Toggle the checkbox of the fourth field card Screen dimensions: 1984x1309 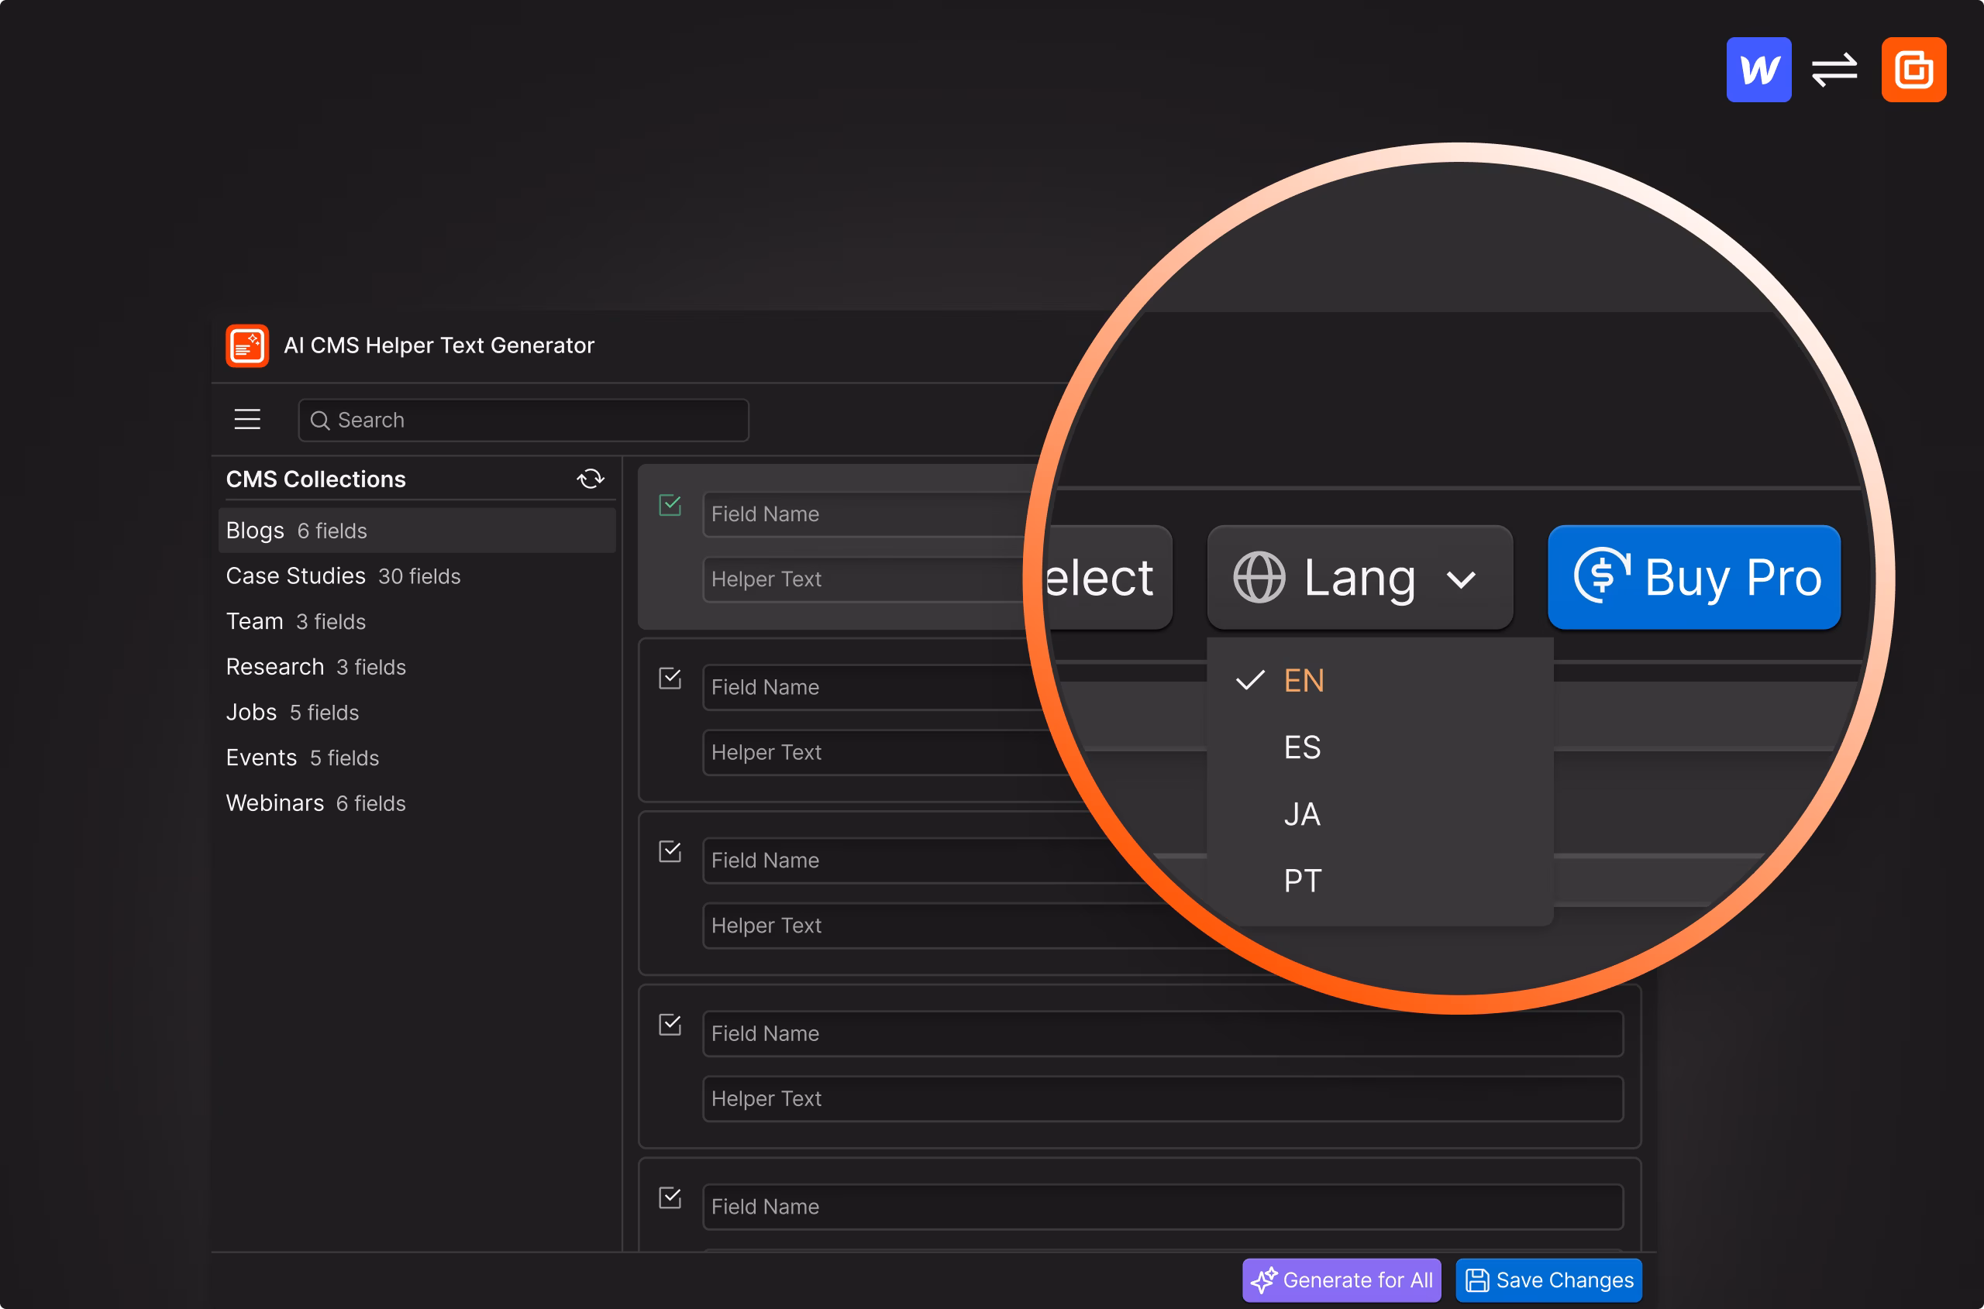[670, 1024]
